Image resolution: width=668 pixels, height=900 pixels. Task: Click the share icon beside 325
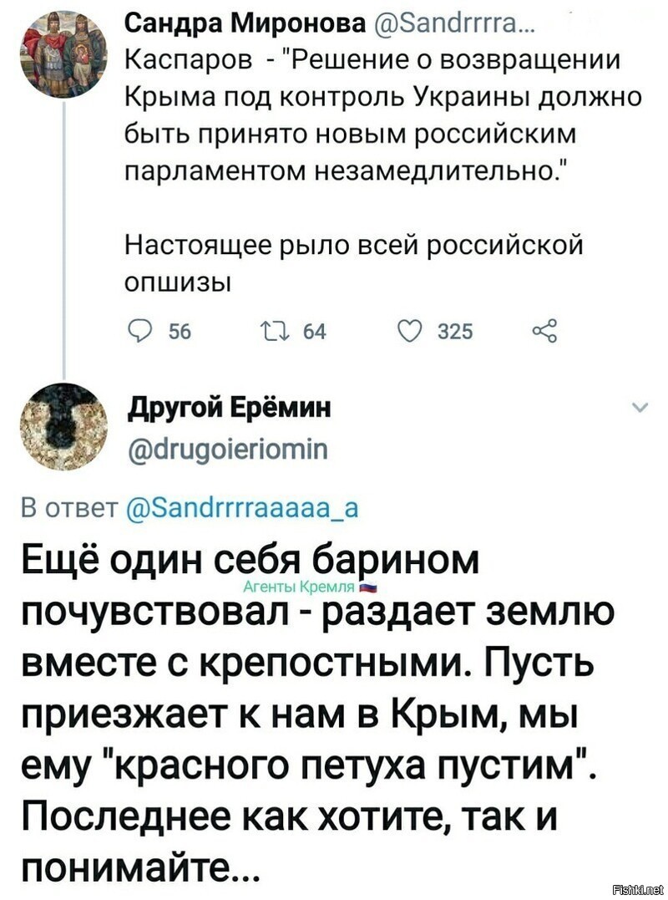[x=544, y=331]
